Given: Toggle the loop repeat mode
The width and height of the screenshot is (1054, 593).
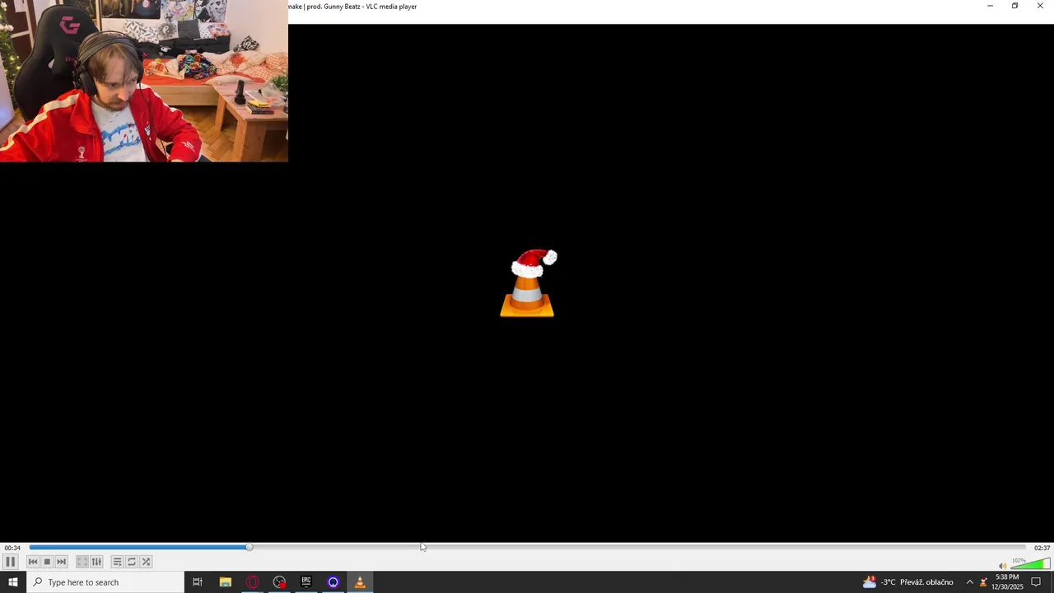Looking at the screenshot, I should [x=132, y=562].
